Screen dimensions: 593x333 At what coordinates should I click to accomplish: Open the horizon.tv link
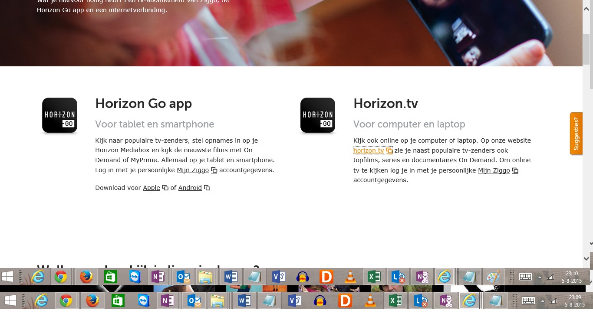(368, 150)
